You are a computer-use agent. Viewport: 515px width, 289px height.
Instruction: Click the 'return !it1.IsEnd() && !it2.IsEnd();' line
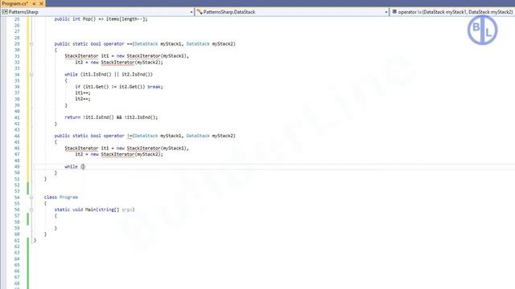pyautogui.click(x=111, y=117)
